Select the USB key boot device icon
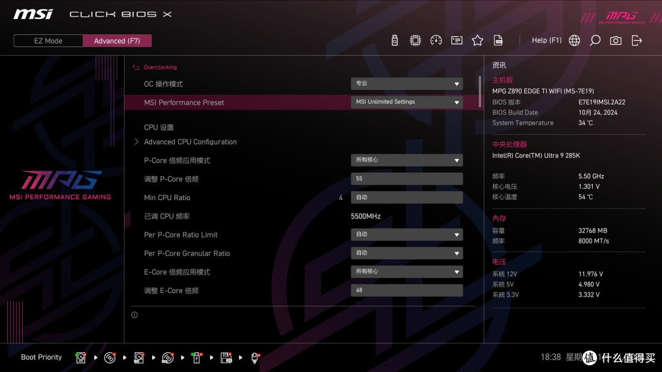This screenshot has height=372, width=662. pyautogui.click(x=197, y=358)
